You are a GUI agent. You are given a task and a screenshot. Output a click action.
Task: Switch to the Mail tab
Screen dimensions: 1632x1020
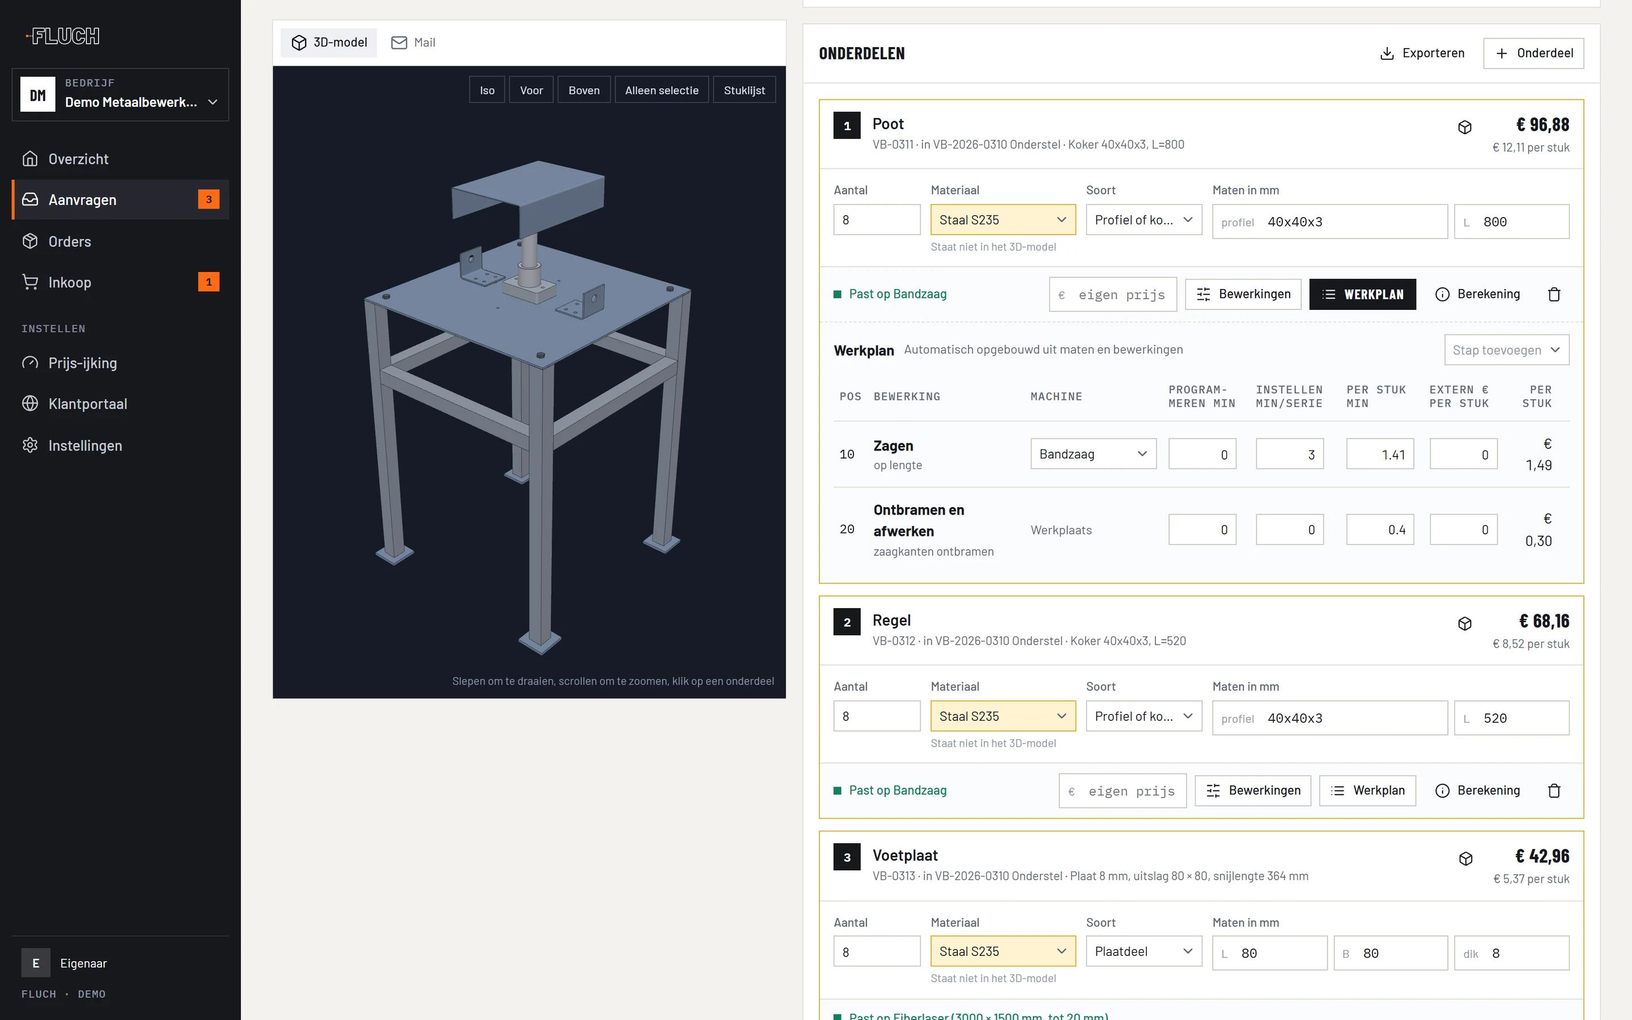tap(414, 42)
